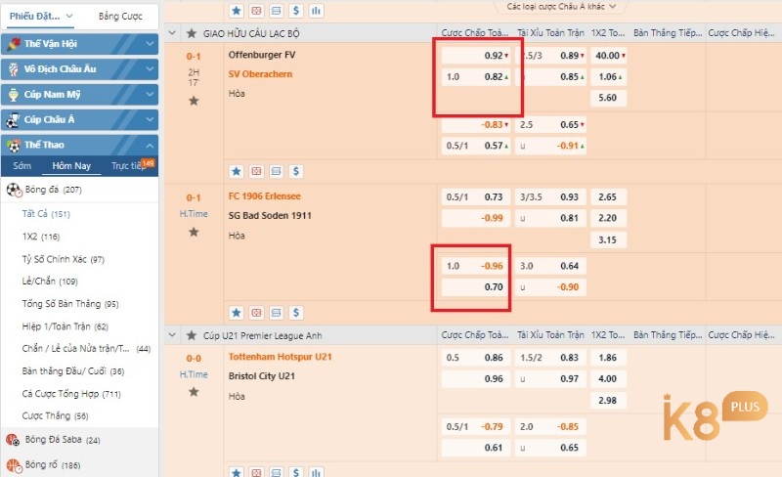Expand the Cúp Châu Á category
Screen dimensions: 782x477
pyautogui.click(x=150, y=120)
